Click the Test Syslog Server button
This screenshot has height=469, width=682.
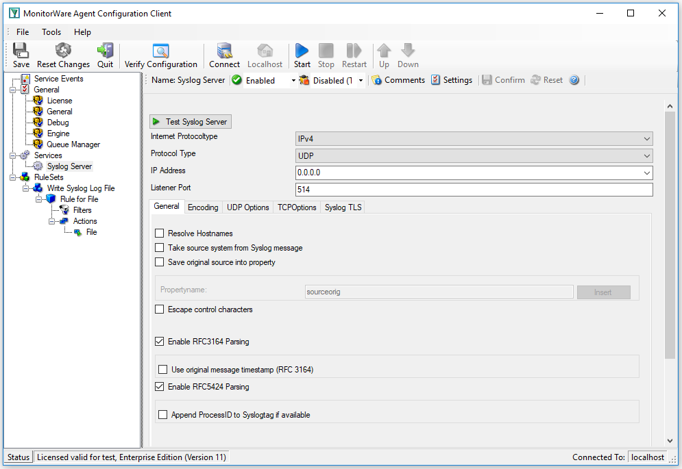point(191,122)
